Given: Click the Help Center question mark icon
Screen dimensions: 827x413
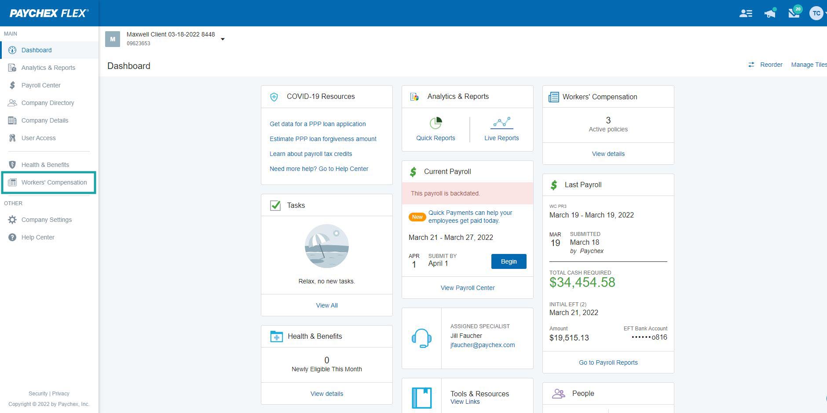Looking at the screenshot, I should coord(12,237).
